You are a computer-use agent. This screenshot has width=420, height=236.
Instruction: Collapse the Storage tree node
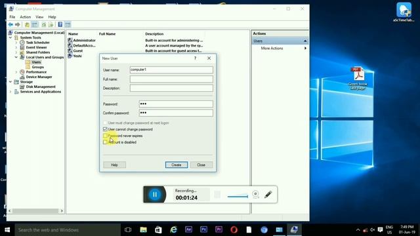coord(10,81)
